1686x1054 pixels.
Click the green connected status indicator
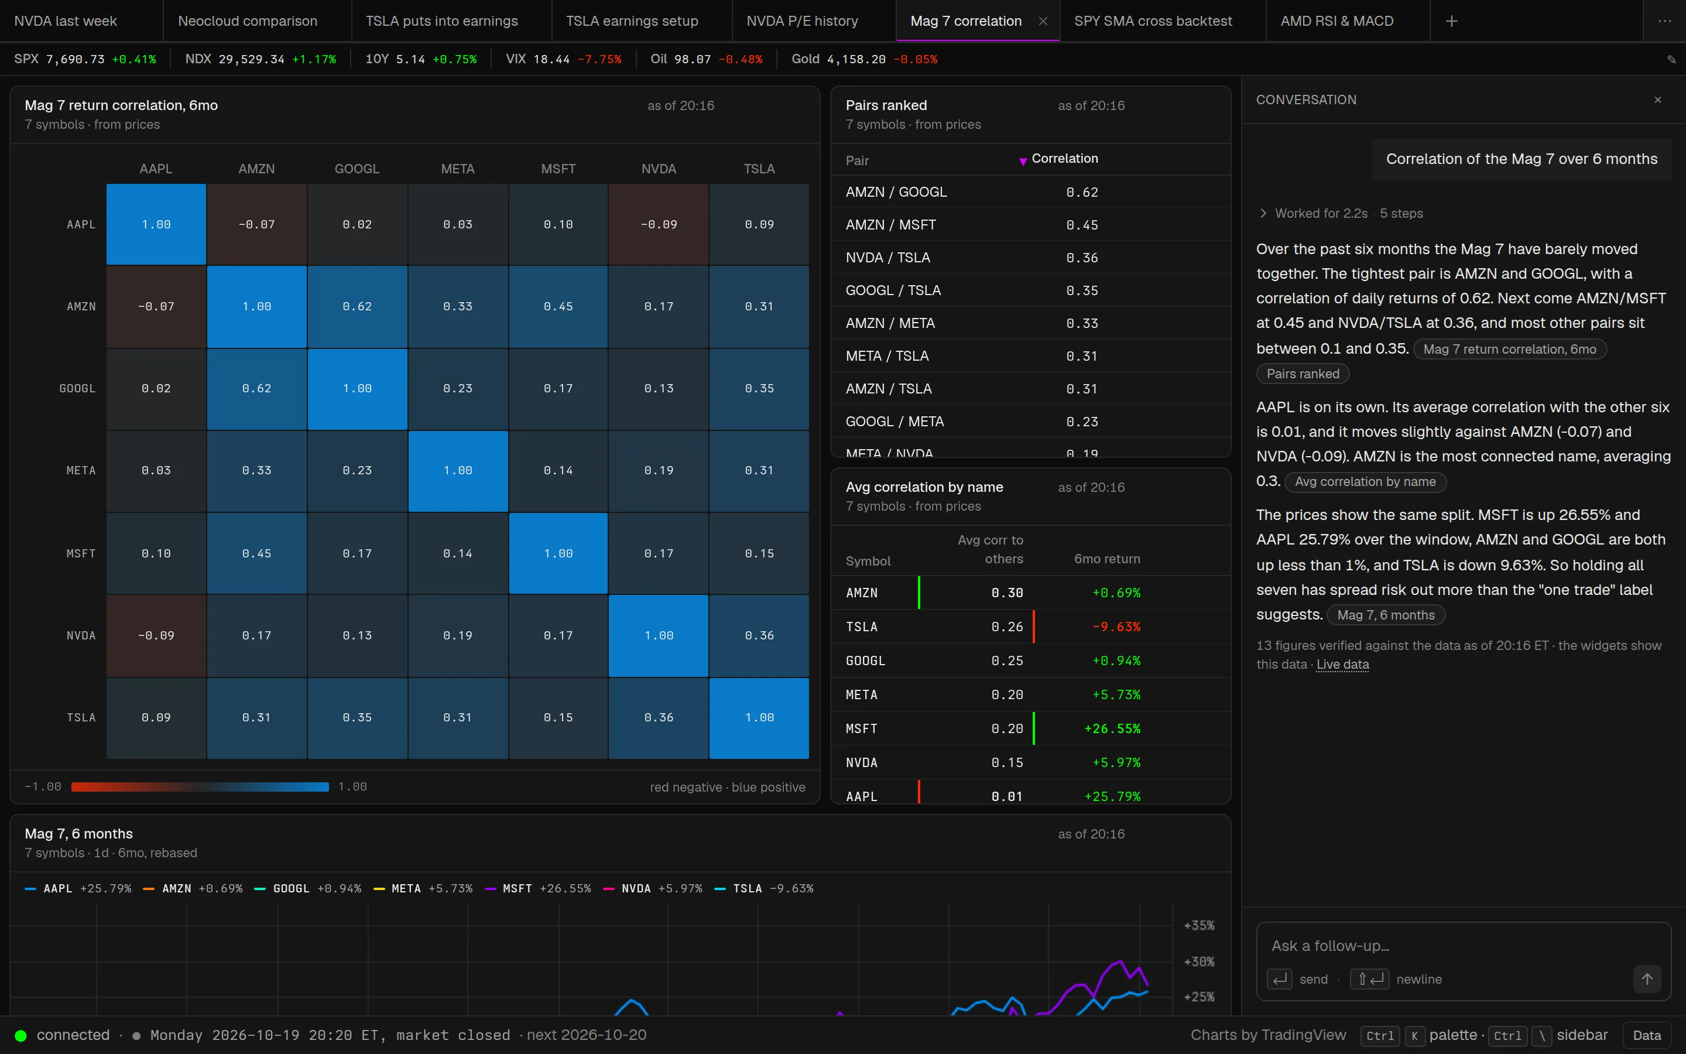pos(21,1035)
